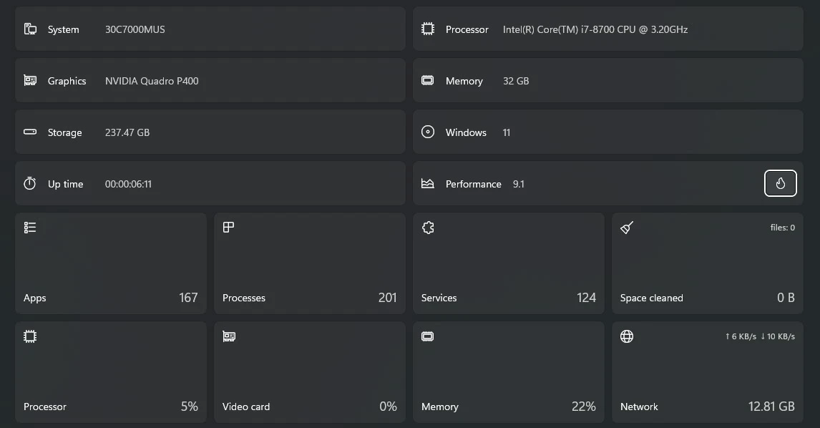
Task: Click the Windows row label
Action: pos(466,132)
